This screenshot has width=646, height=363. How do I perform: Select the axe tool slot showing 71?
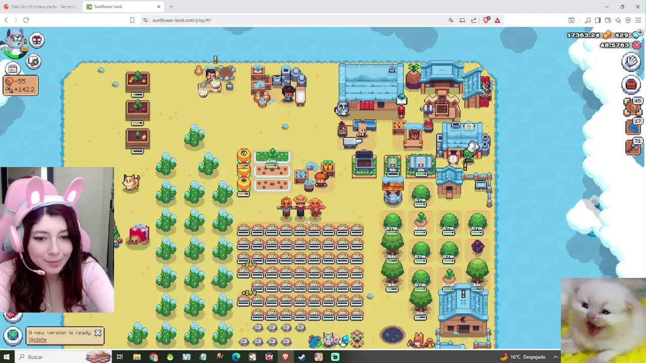click(x=633, y=146)
